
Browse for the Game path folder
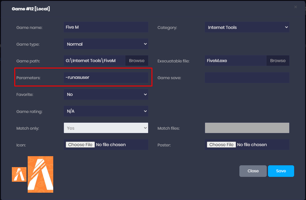click(x=137, y=61)
